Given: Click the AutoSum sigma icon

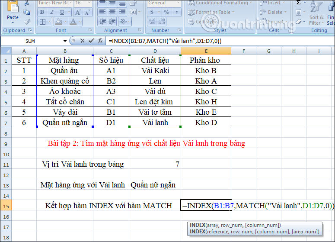Looking at the screenshot, I should 299,3.
